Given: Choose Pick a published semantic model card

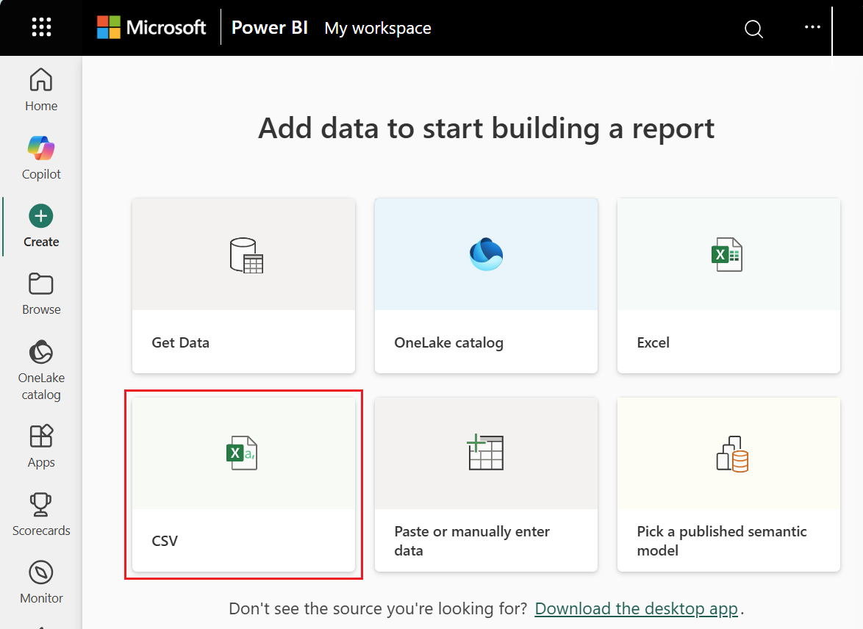Looking at the screenshot, I should pos(728,484).
